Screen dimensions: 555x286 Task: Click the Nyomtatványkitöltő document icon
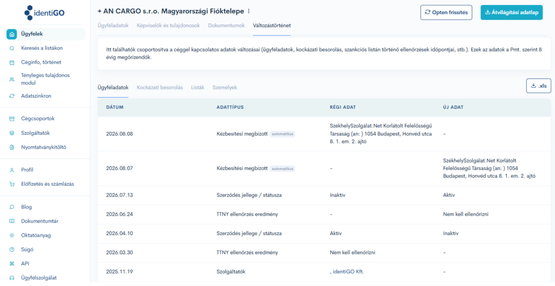tap(12, 147)
